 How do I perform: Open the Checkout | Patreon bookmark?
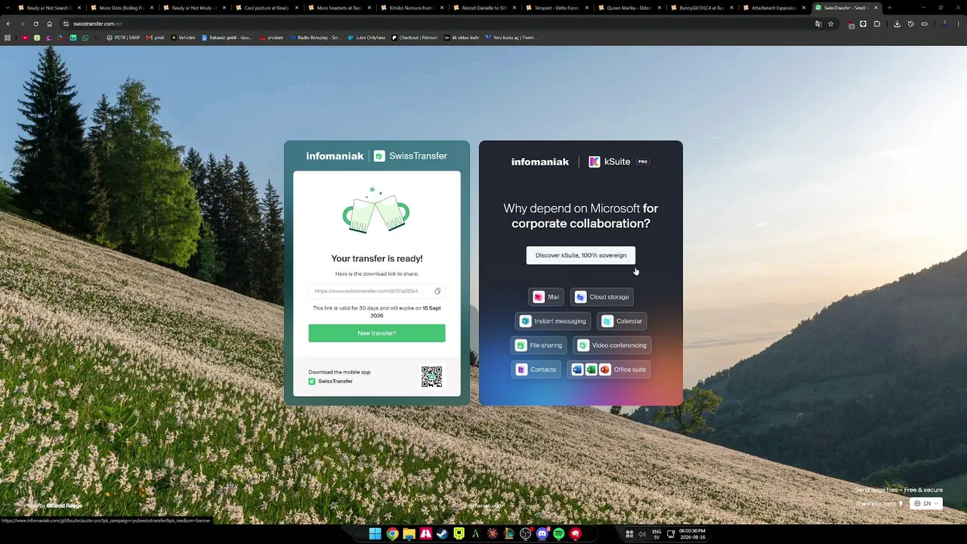pyautogui.click(x=415, y=38)
